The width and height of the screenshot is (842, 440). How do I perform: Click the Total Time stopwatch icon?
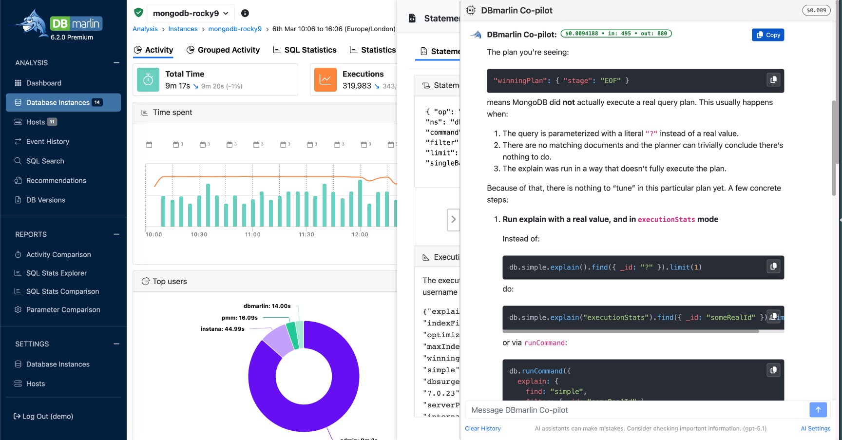pyautogui.click(x=148, y=80)
